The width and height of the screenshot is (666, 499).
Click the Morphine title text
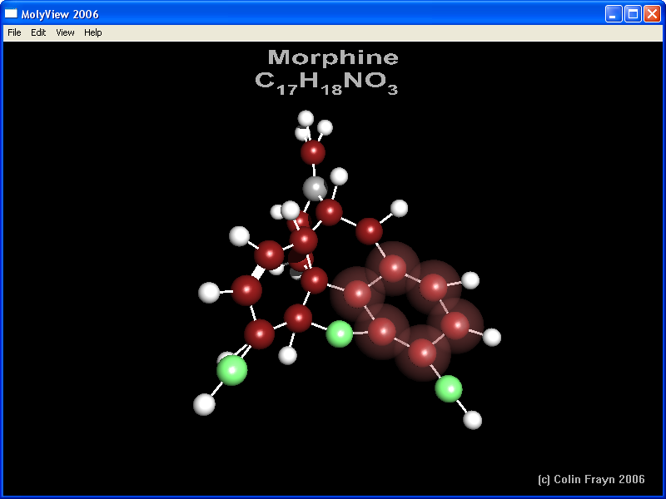click(x=333, y=57)
